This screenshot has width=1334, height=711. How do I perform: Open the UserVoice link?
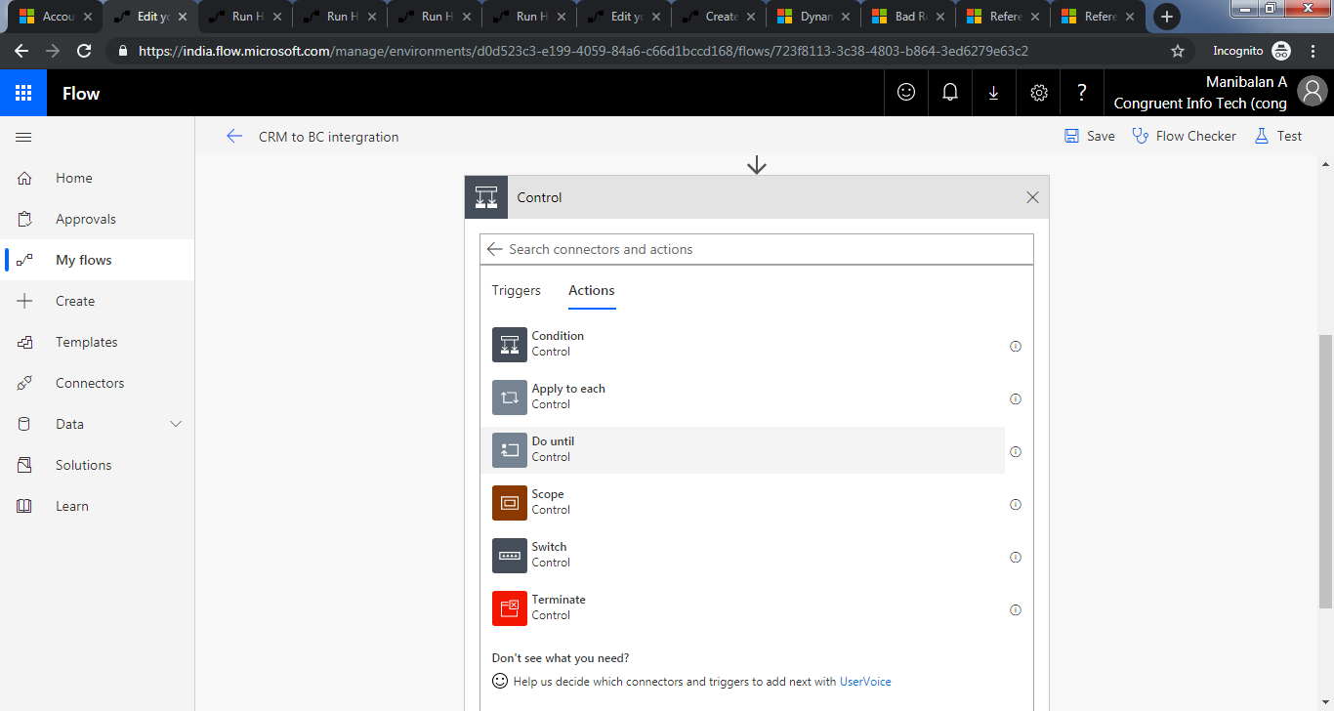tap(865, 682)
